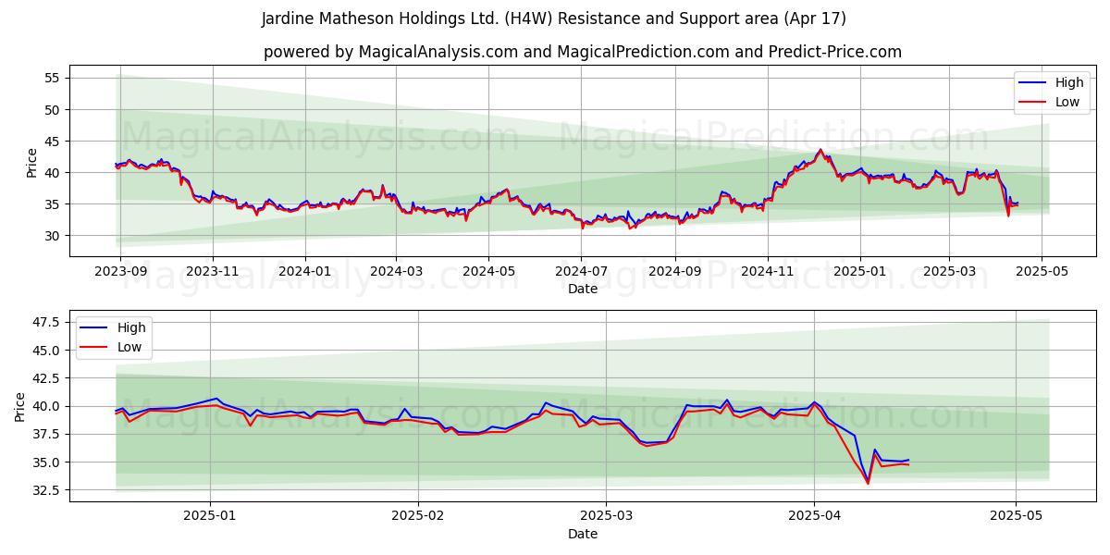The image size is (1110, 555).
Task: Click the '2025-01' tick label in the top chart
Action: click(859, 270)
